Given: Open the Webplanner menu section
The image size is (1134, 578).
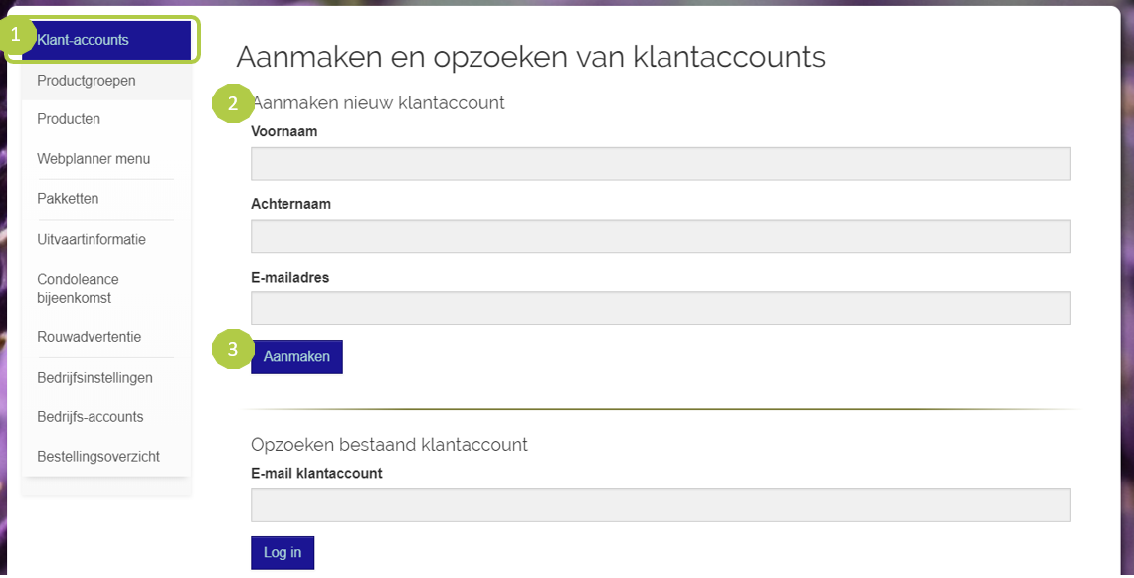Looking at the screenshot, I should [94, 159].
